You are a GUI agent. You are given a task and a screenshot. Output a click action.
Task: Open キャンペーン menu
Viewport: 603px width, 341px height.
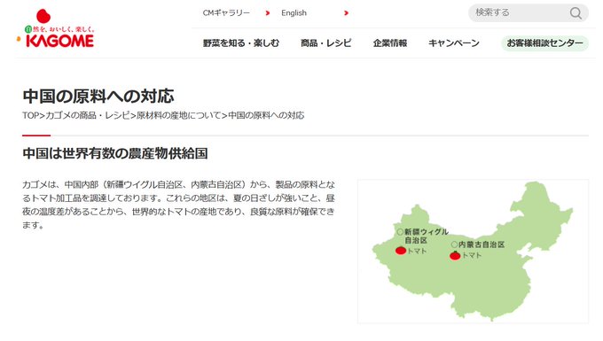pyautogui.click(x=454, y=43)
